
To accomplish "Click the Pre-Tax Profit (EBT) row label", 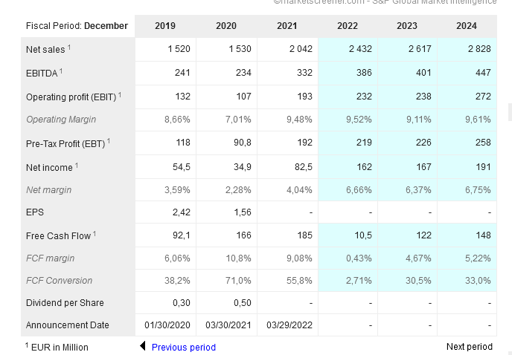I will (x=68, y=143).
